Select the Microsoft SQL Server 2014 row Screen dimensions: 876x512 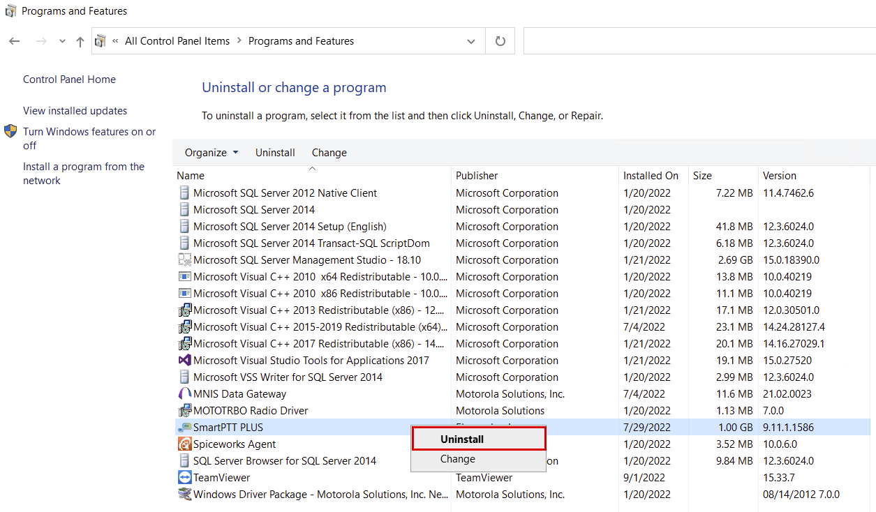pos(522,210)
